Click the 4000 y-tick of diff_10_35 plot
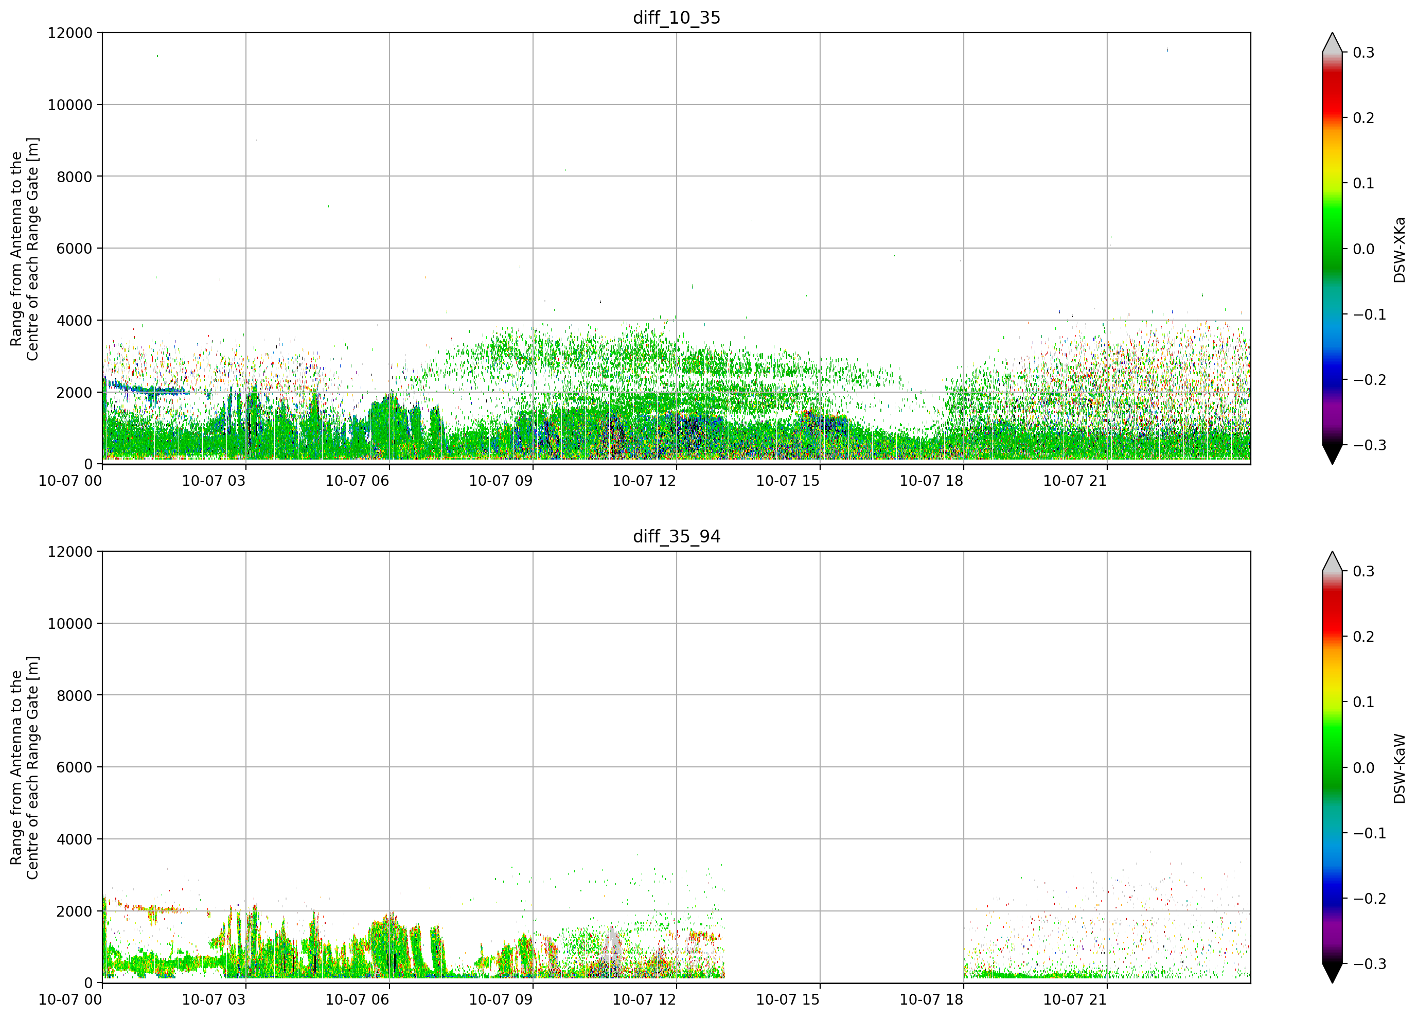 (x=74, y=320)
